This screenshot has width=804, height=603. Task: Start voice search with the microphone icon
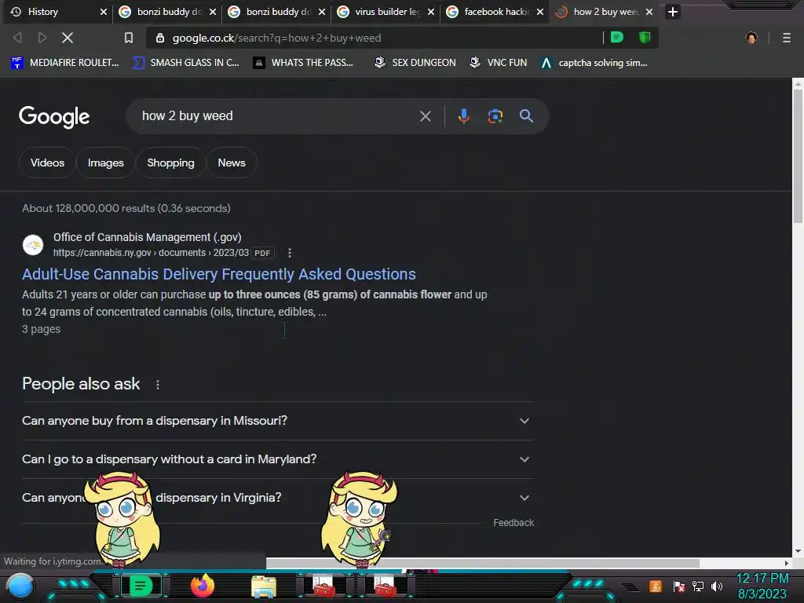click(463, 116)
